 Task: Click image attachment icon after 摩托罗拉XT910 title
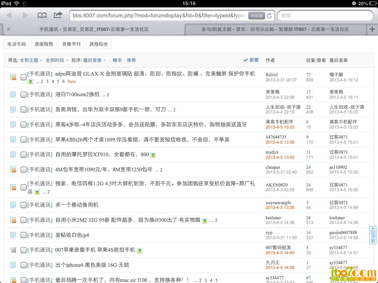pyautogui.click(x=153, y=155)
